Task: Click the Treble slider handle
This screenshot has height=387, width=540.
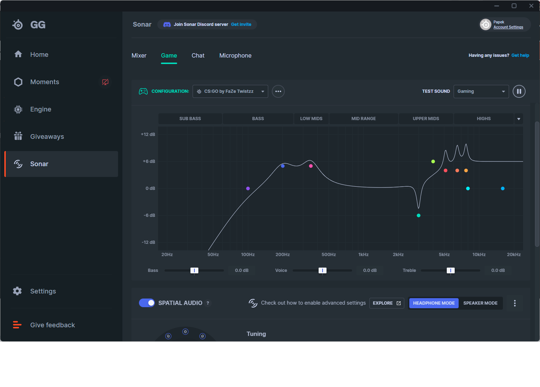Action: point(451,270)
